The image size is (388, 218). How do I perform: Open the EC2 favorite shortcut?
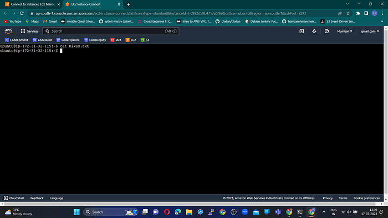click(131, 40)
